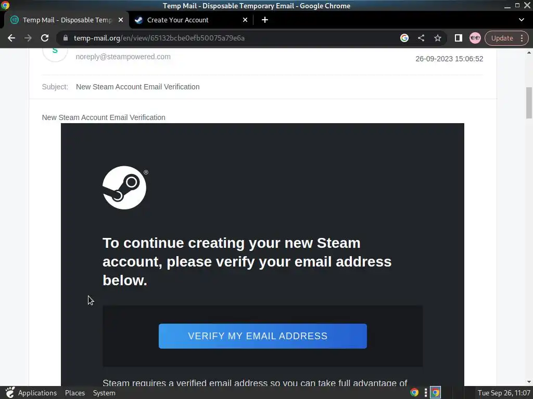Open the Places menu
Viewport: 533px width, 399px height.
coord(75,393)
